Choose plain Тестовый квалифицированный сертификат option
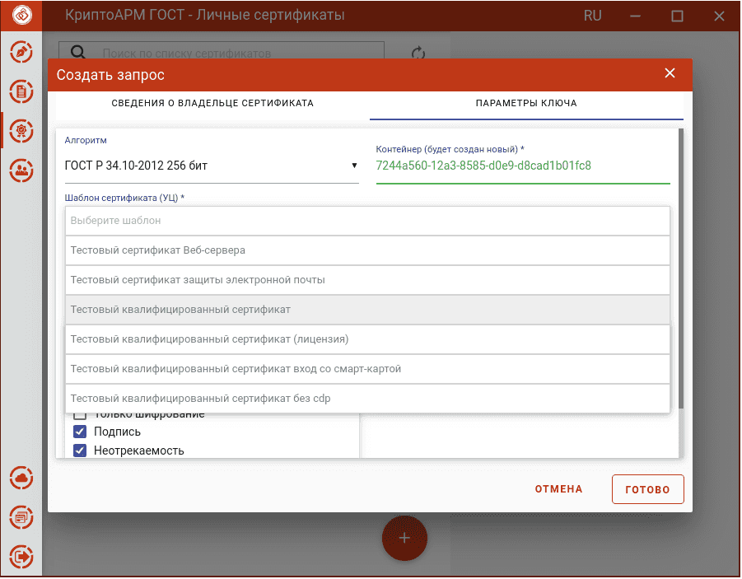 (x=367, y=310)
